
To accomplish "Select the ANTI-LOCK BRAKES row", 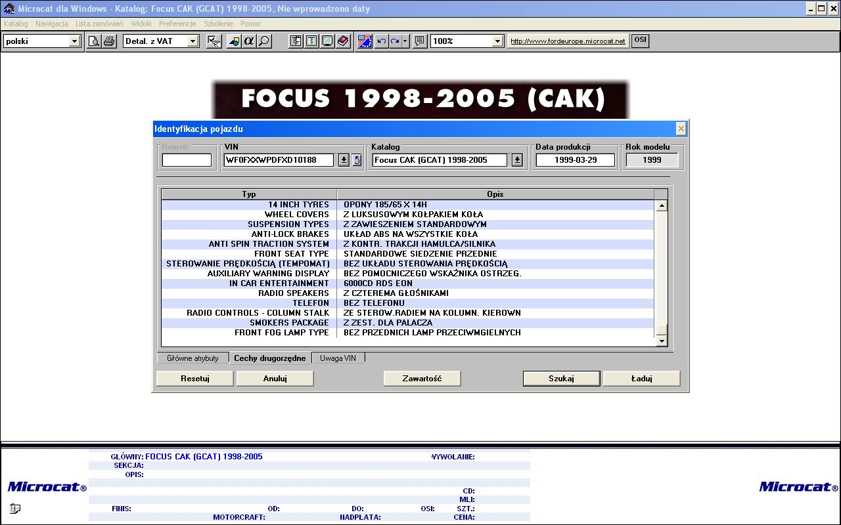I will point(408,234).
